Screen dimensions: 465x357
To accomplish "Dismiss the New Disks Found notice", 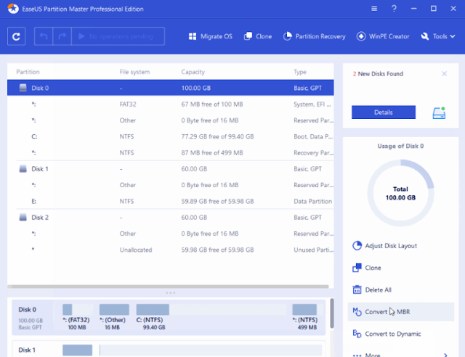I will click(x=444, y=73).
